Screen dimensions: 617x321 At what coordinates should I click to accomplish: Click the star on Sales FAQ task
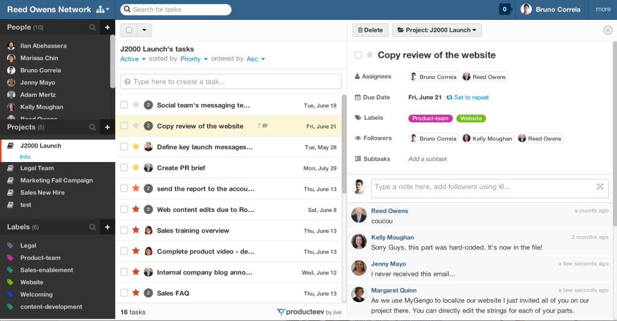click(136, 292)
